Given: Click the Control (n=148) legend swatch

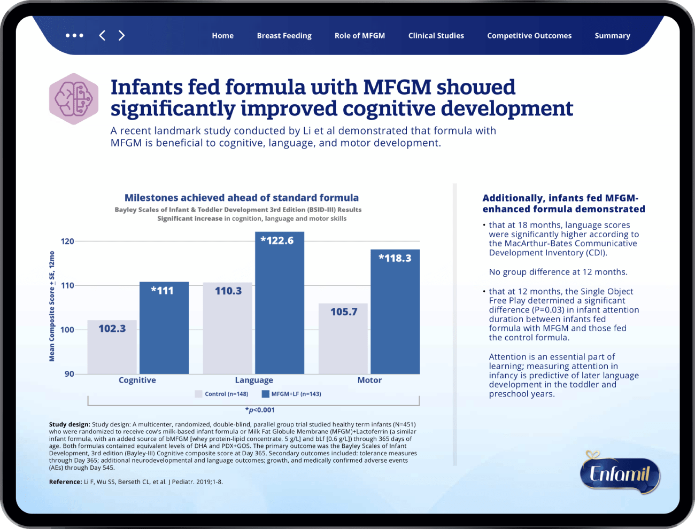Looking at the screenshot, I should [x=199, y=394].
